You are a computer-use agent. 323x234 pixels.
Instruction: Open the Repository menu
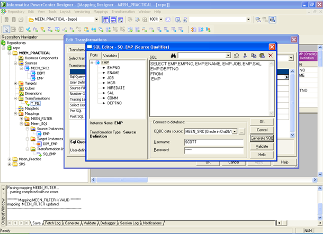point(16,12)
